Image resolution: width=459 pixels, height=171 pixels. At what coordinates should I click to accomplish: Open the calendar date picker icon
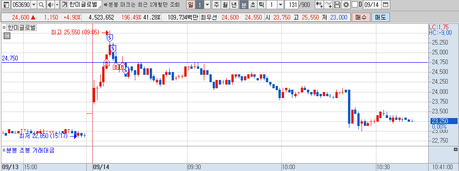[x=386, y=5]
